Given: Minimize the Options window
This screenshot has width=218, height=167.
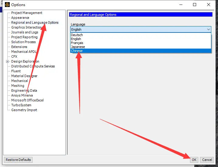Looking at the screenshot, I should [x=181, y=5].
